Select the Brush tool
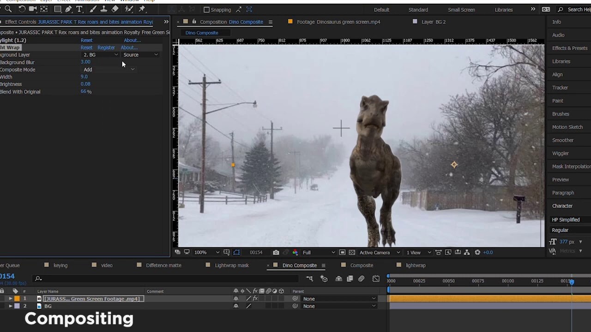The width and height of the screenshot is (591, 332). tap(93, 9)
